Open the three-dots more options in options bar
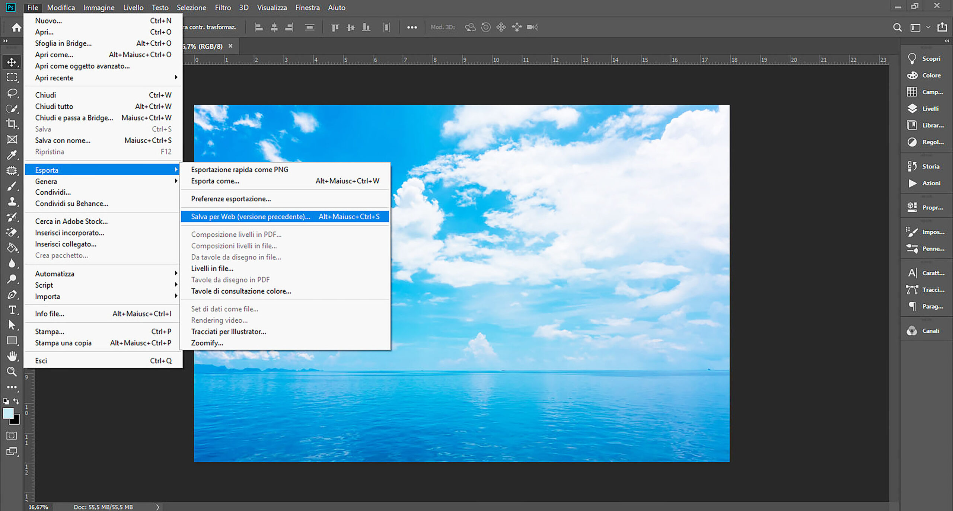Viewport: 953px width, 511px height. pyautogui.click(x=412, y=27)
